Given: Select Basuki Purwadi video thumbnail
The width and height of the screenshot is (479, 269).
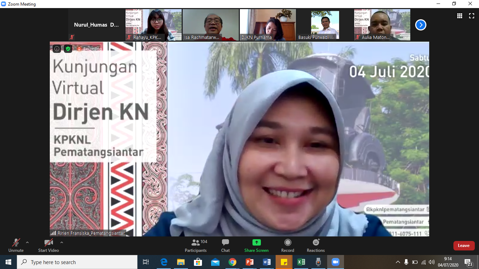Looking at the screenshot, I should 325,25.
